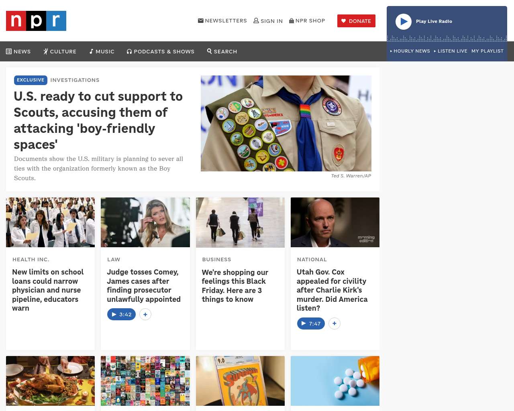Image resolution: width=514 pixels, height=411 pixels.
Task: Open the Newsletters envelope link
Action: tap(222, 20)
